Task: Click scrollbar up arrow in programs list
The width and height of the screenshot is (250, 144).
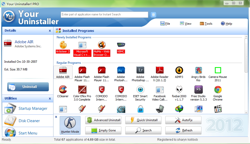Action: tap(246, 37)
